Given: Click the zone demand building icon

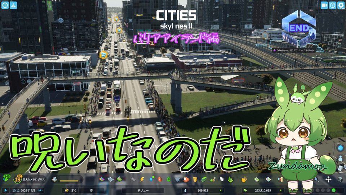Looking at the screenshot, I should click(54, 179).
